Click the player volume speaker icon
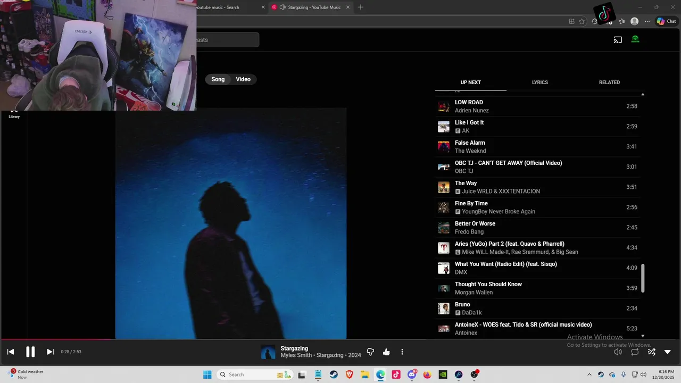This screenshot has width=681, height=383. coord(618,352)
